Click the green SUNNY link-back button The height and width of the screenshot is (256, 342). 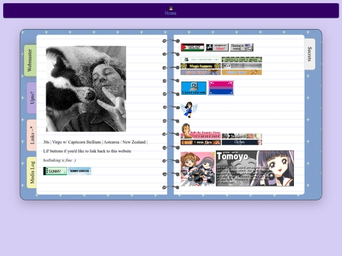[55, 171]
